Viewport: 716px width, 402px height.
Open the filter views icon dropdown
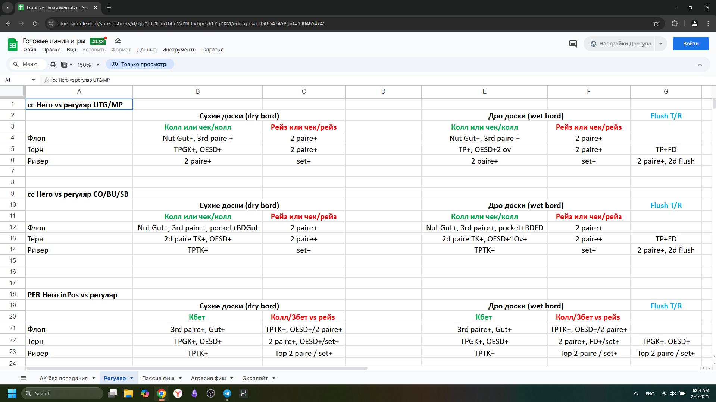pyautogui.click(x=66, y=65)
